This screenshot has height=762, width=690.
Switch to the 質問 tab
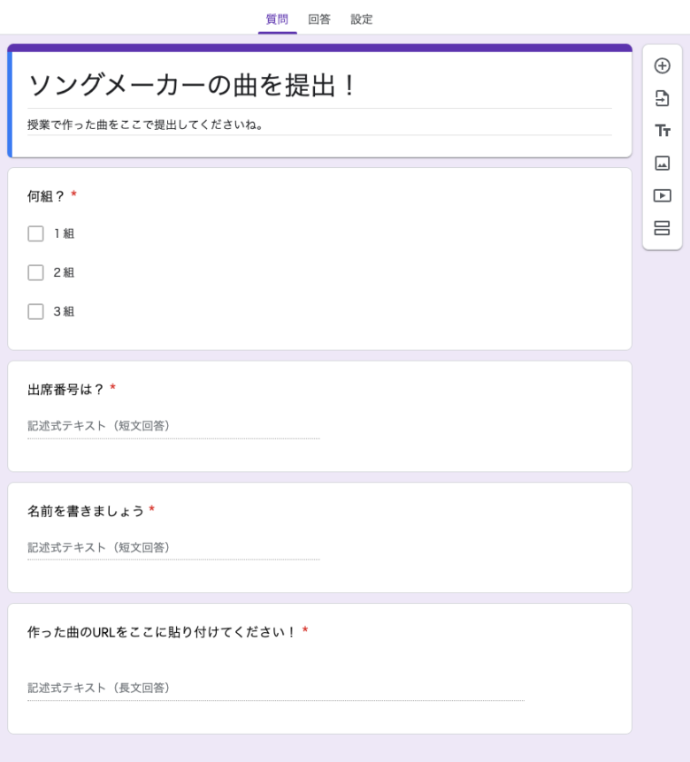point(277,19)
